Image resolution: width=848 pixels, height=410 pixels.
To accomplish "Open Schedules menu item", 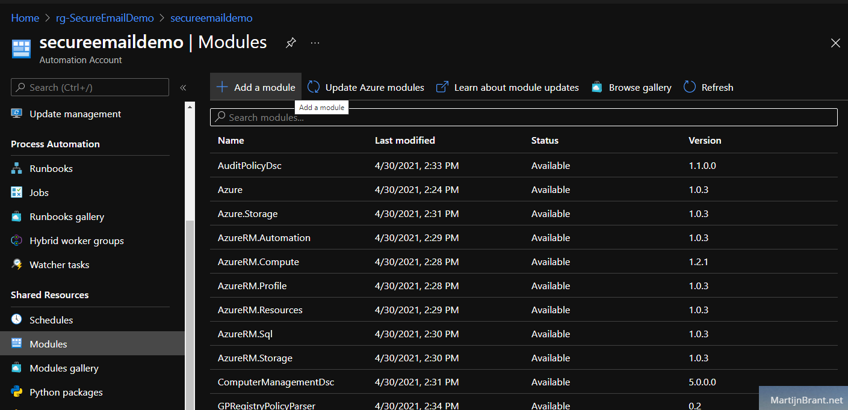I will point(92,320).
